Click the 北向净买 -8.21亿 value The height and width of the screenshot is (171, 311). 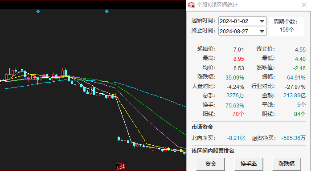pyautogui.click(x=236, y=138)
